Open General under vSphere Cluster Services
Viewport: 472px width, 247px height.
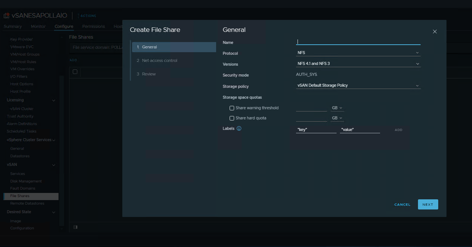point(17,149)
